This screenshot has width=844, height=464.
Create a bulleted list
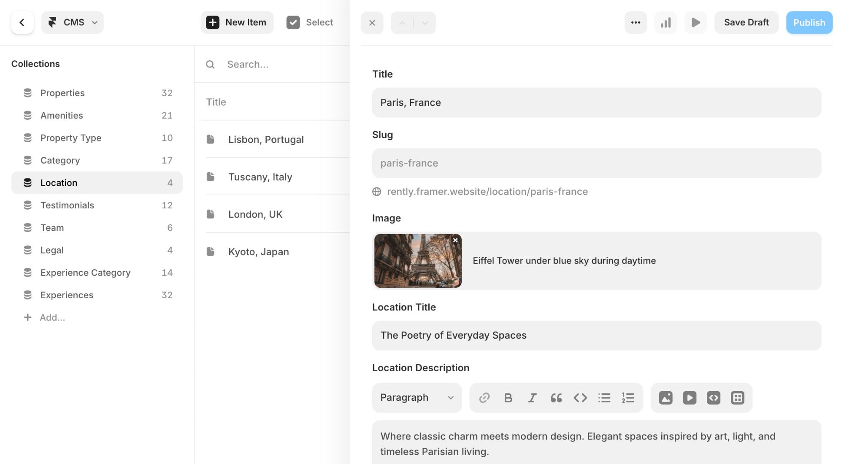point(604,398)
